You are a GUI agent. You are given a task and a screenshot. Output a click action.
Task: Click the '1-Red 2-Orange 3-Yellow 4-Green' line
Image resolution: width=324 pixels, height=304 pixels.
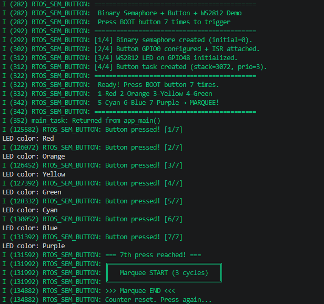tap(107, 94)
